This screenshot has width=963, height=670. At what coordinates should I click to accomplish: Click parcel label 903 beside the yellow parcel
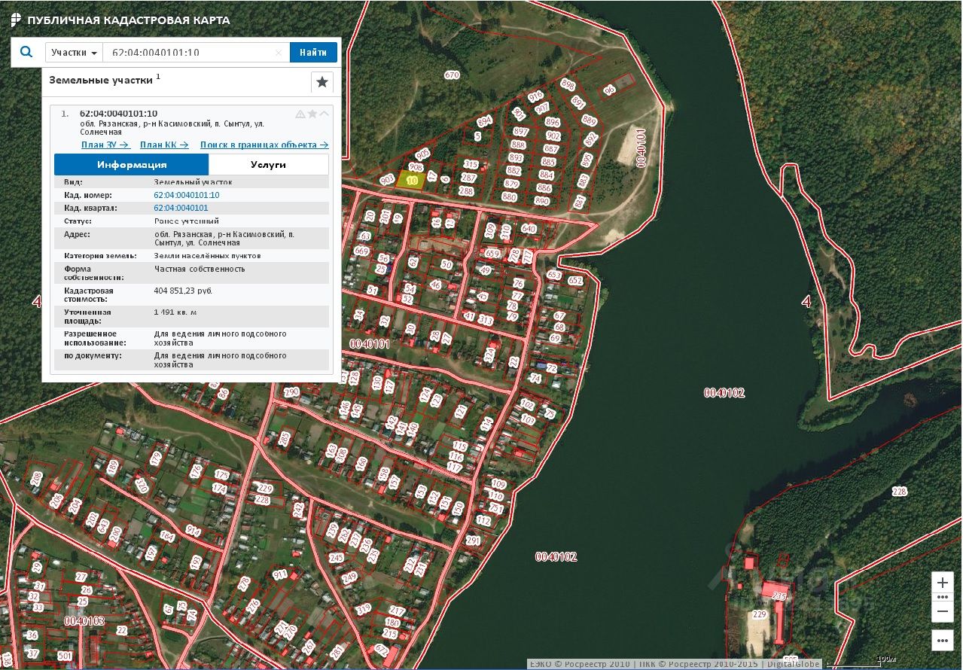click(387, 180)
